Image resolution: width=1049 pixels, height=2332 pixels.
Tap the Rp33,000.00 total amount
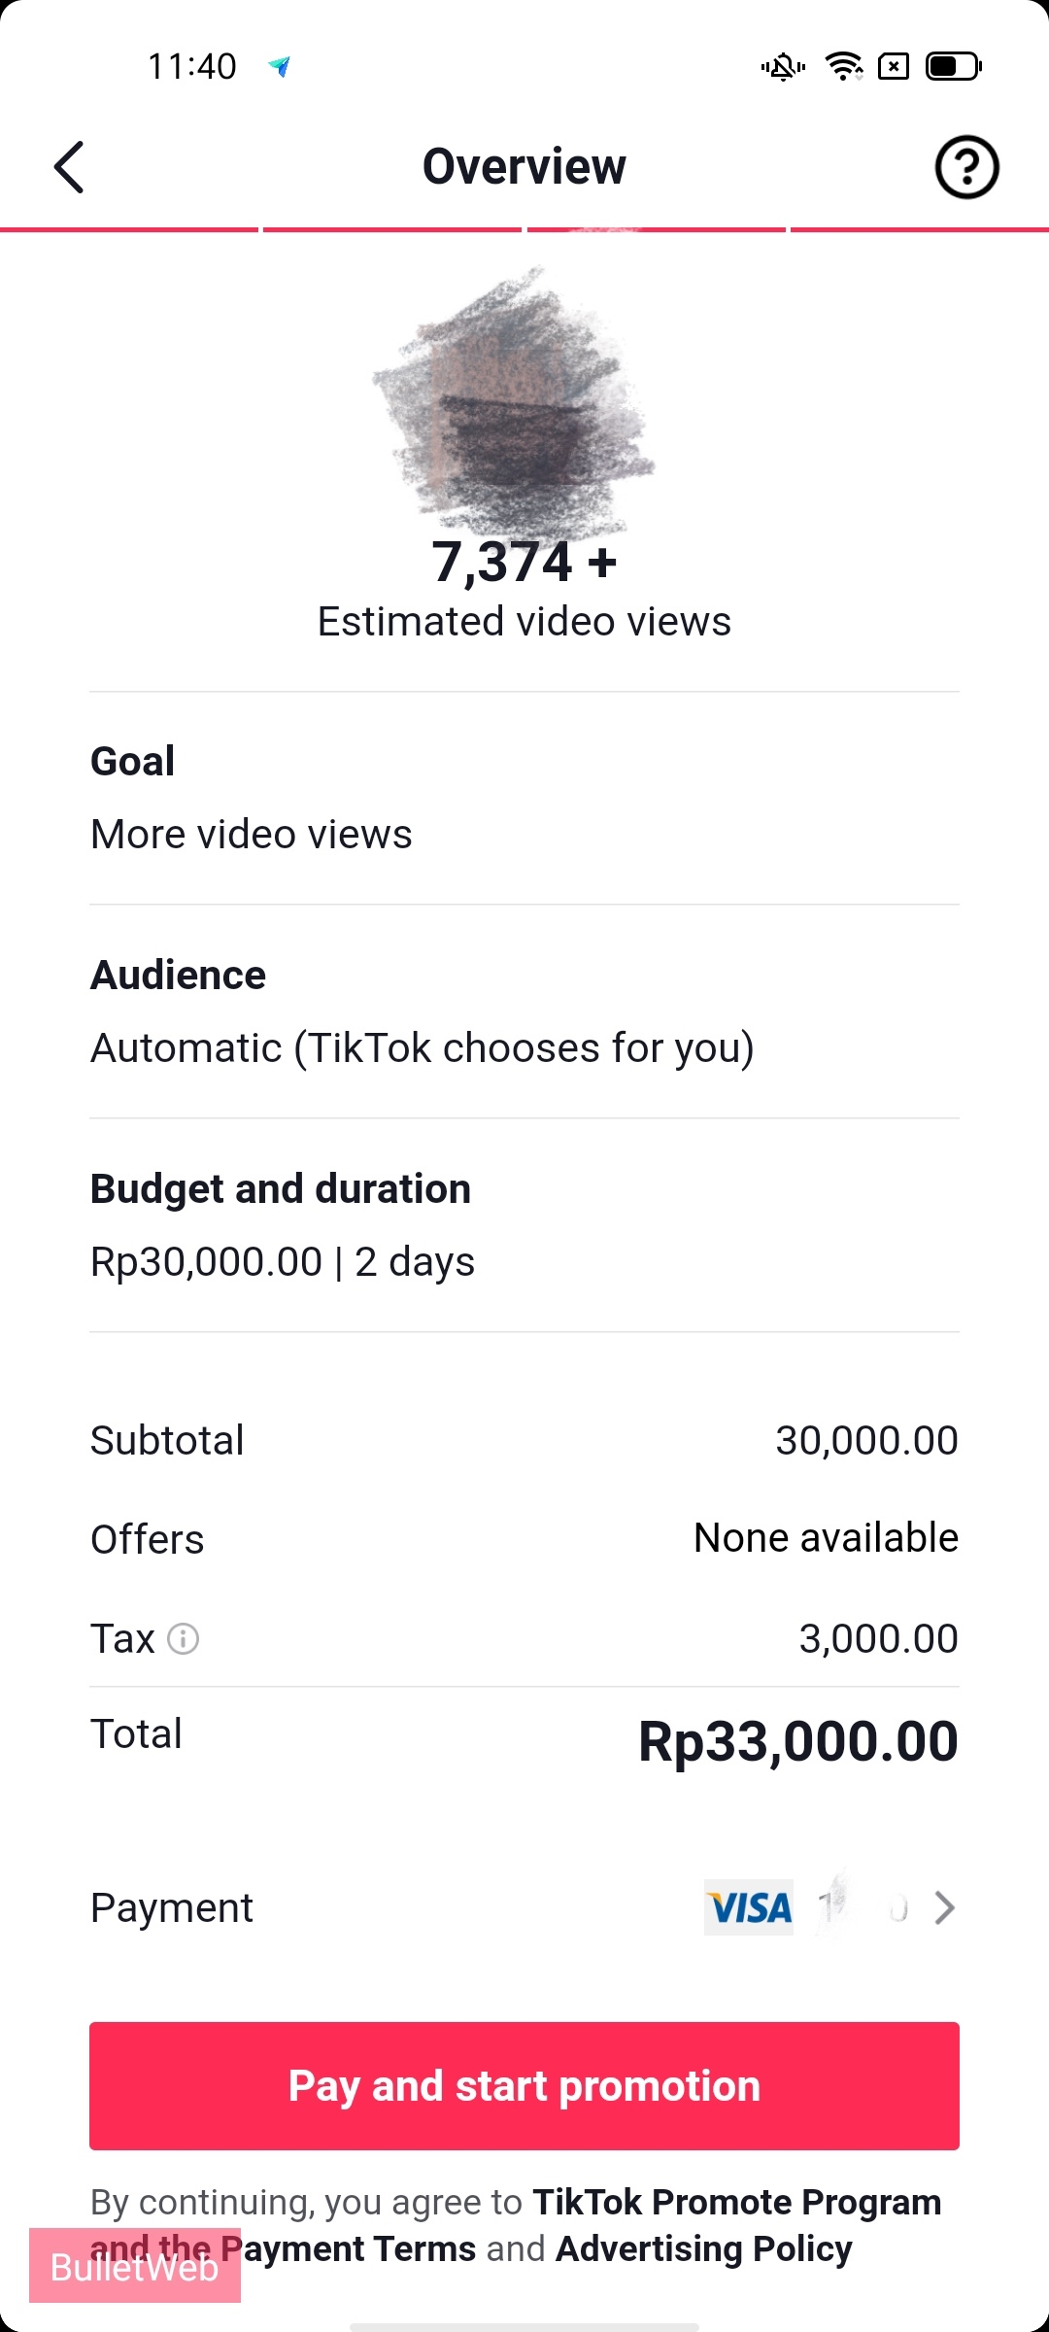click(x=797, y=1741)
